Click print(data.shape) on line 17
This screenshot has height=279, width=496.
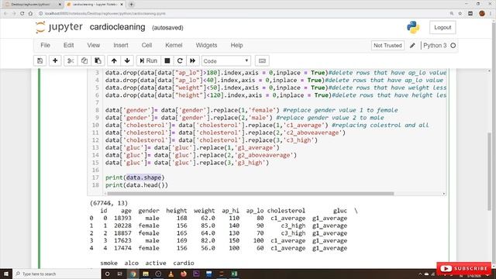(135, 177)
